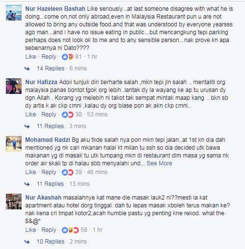
Task: Click reaction icons on Nur Hafizza's comment
Action: pos(68,114)
